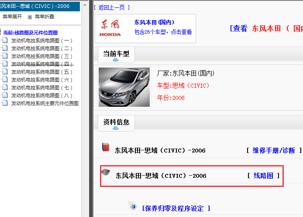
Task: Open document icon for 发动机电控系统电路图（五）
Action: pyautogui.click(x=5, y=72)
